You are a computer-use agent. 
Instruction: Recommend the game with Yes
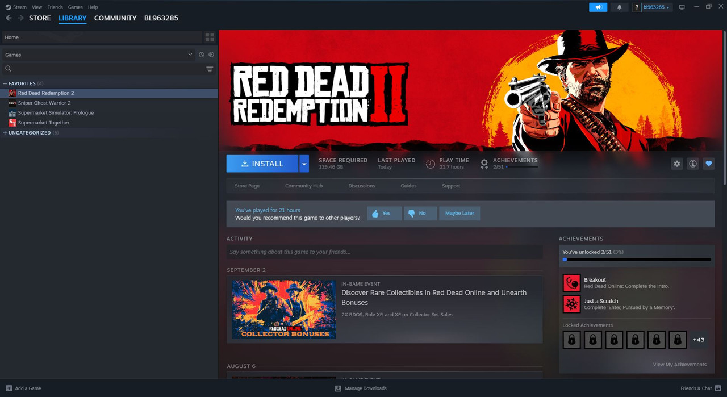pos(385,213)
